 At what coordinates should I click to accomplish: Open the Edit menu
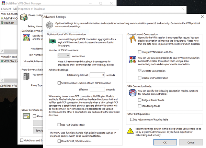tap(15, 8)
